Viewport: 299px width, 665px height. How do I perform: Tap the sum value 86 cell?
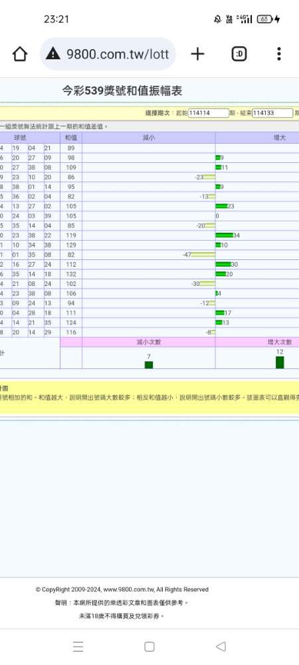click(x=70, y=178)
